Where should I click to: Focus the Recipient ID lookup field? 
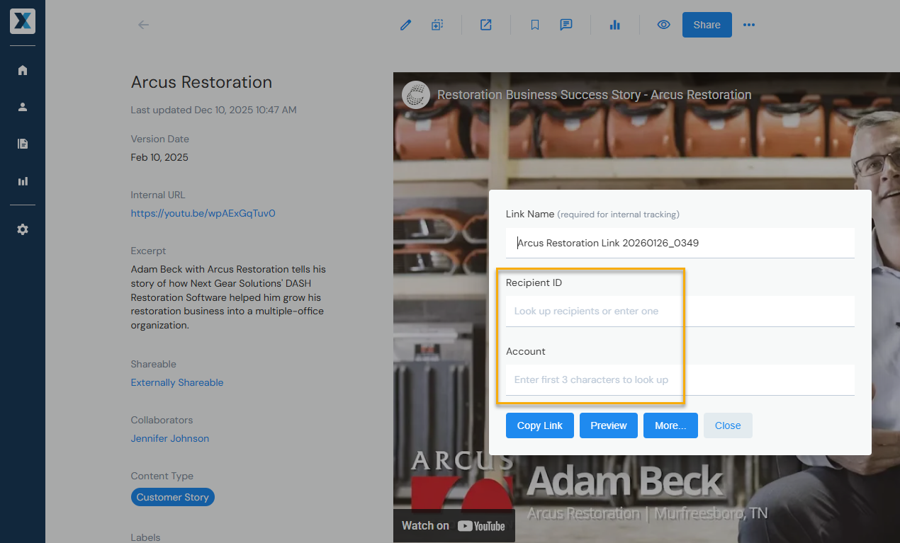(680, 311)
